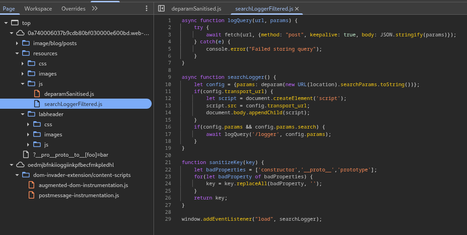467x235 pixels.
Task: Expand the image/blog/posts folder
Action: [17, 43]
